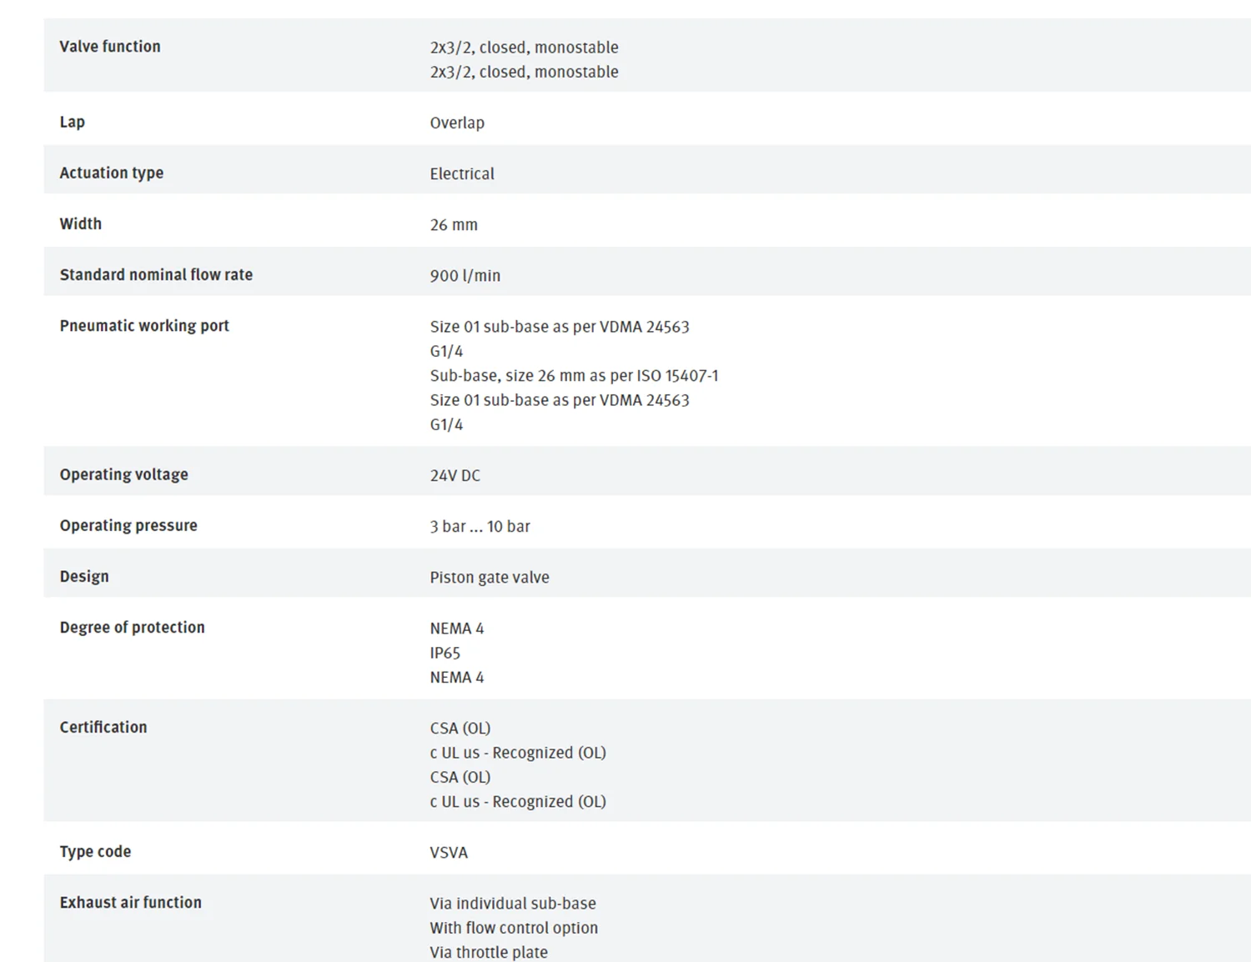Click the Pneumatic working port label
Image resolution: width=1251 pixels, height=962 pixels.
point(143,326)
